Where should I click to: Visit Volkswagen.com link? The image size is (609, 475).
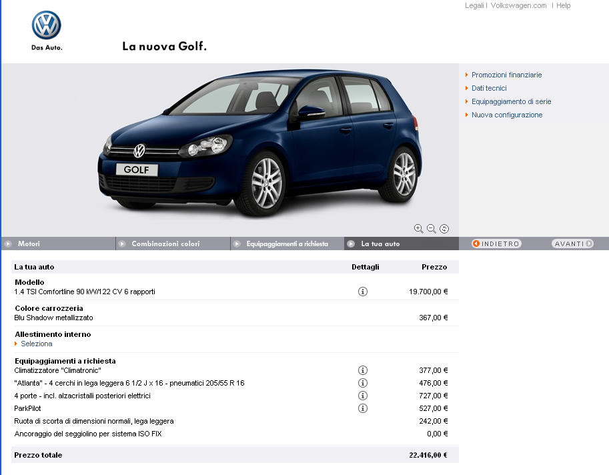pos(518,5)
